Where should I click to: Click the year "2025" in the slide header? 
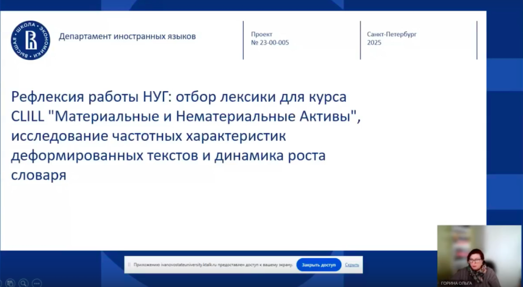pos(374,43)
